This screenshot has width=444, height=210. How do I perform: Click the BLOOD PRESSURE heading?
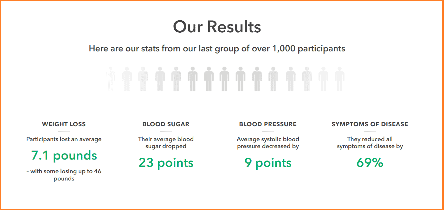pyautogui.click(x=268, y=124)
